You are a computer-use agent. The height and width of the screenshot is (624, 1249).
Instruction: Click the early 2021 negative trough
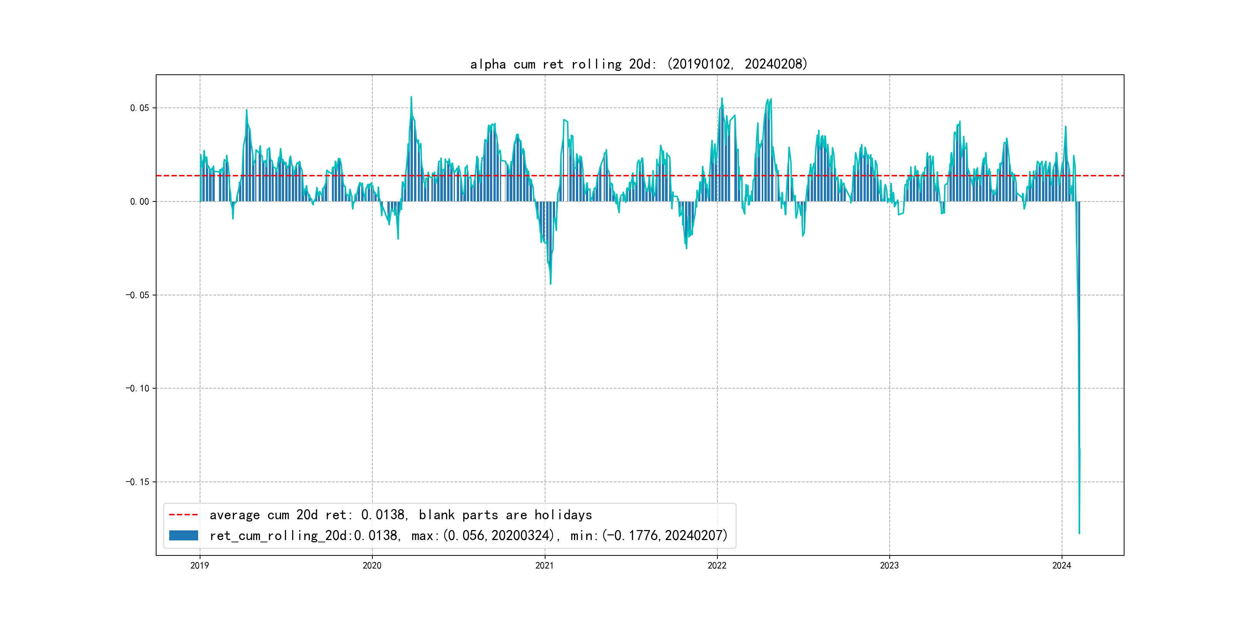(551, 283)
